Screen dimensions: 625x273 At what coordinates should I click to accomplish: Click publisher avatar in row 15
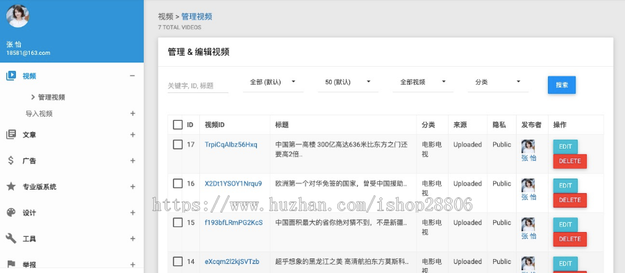coord(528,224)
